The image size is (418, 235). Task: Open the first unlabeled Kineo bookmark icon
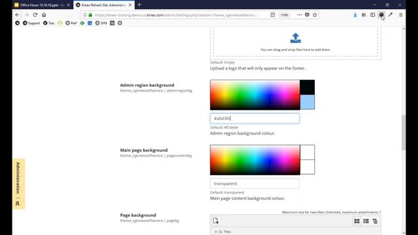coord(18,23)
